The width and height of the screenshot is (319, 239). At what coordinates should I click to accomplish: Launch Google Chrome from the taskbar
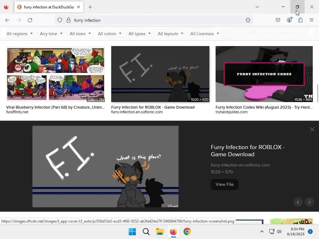click(187, 232)
